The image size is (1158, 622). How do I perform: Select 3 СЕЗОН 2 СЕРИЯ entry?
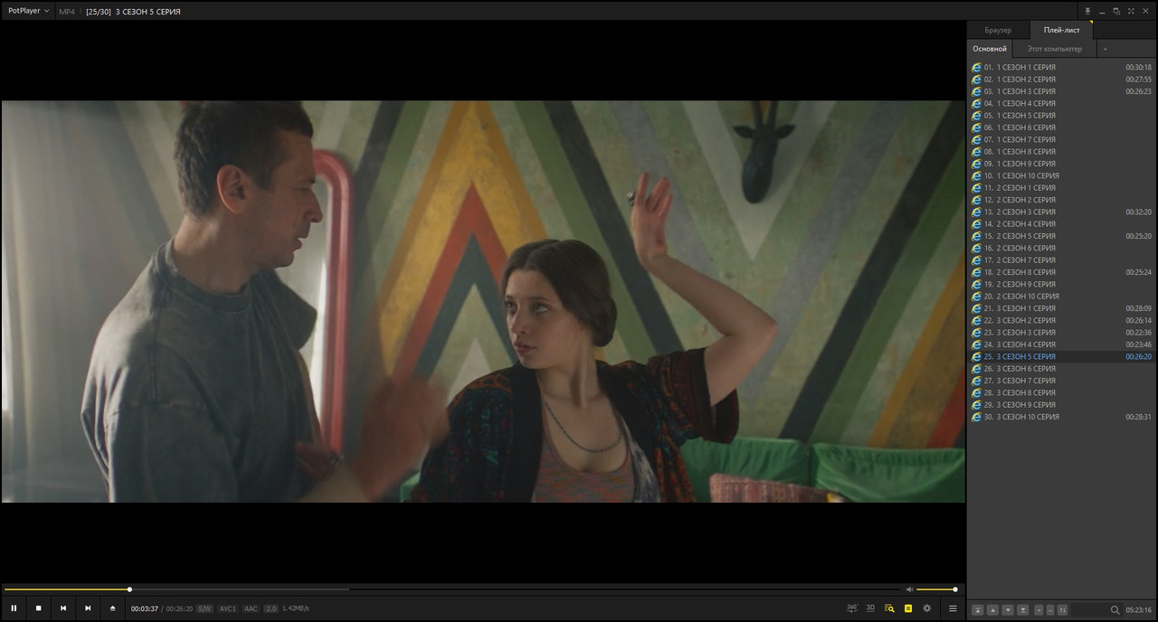(x=1061, y=320)
